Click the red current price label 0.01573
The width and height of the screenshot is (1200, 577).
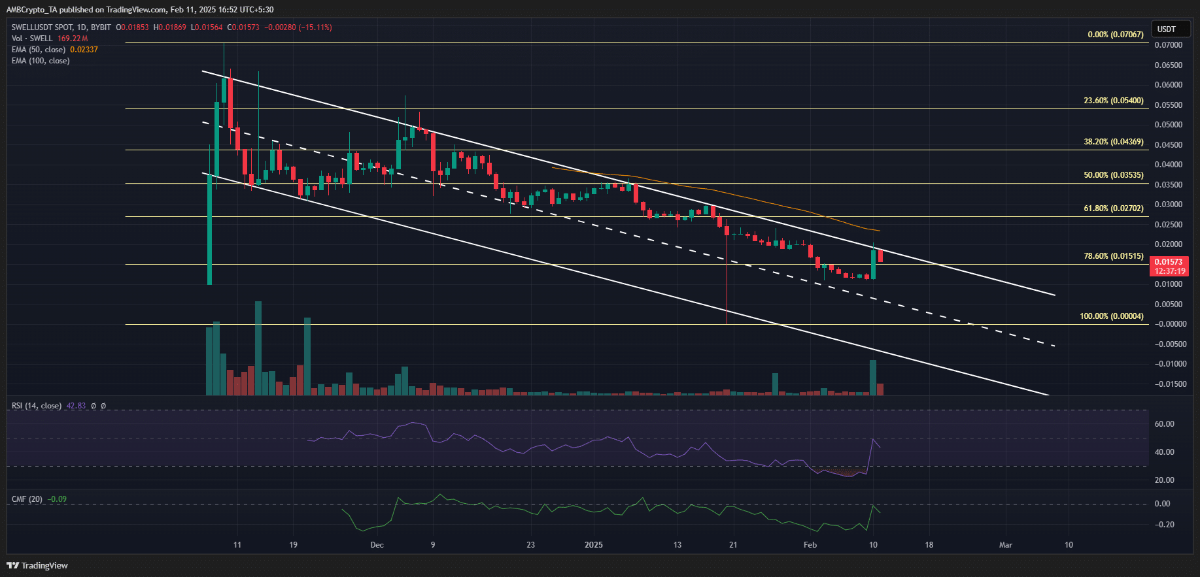coord(1169,262)
